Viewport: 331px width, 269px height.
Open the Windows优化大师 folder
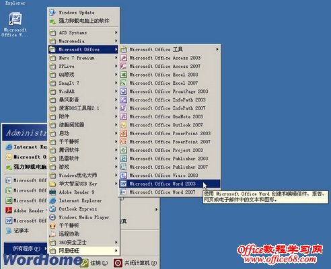pyautogui.click(x=83, y=176)
